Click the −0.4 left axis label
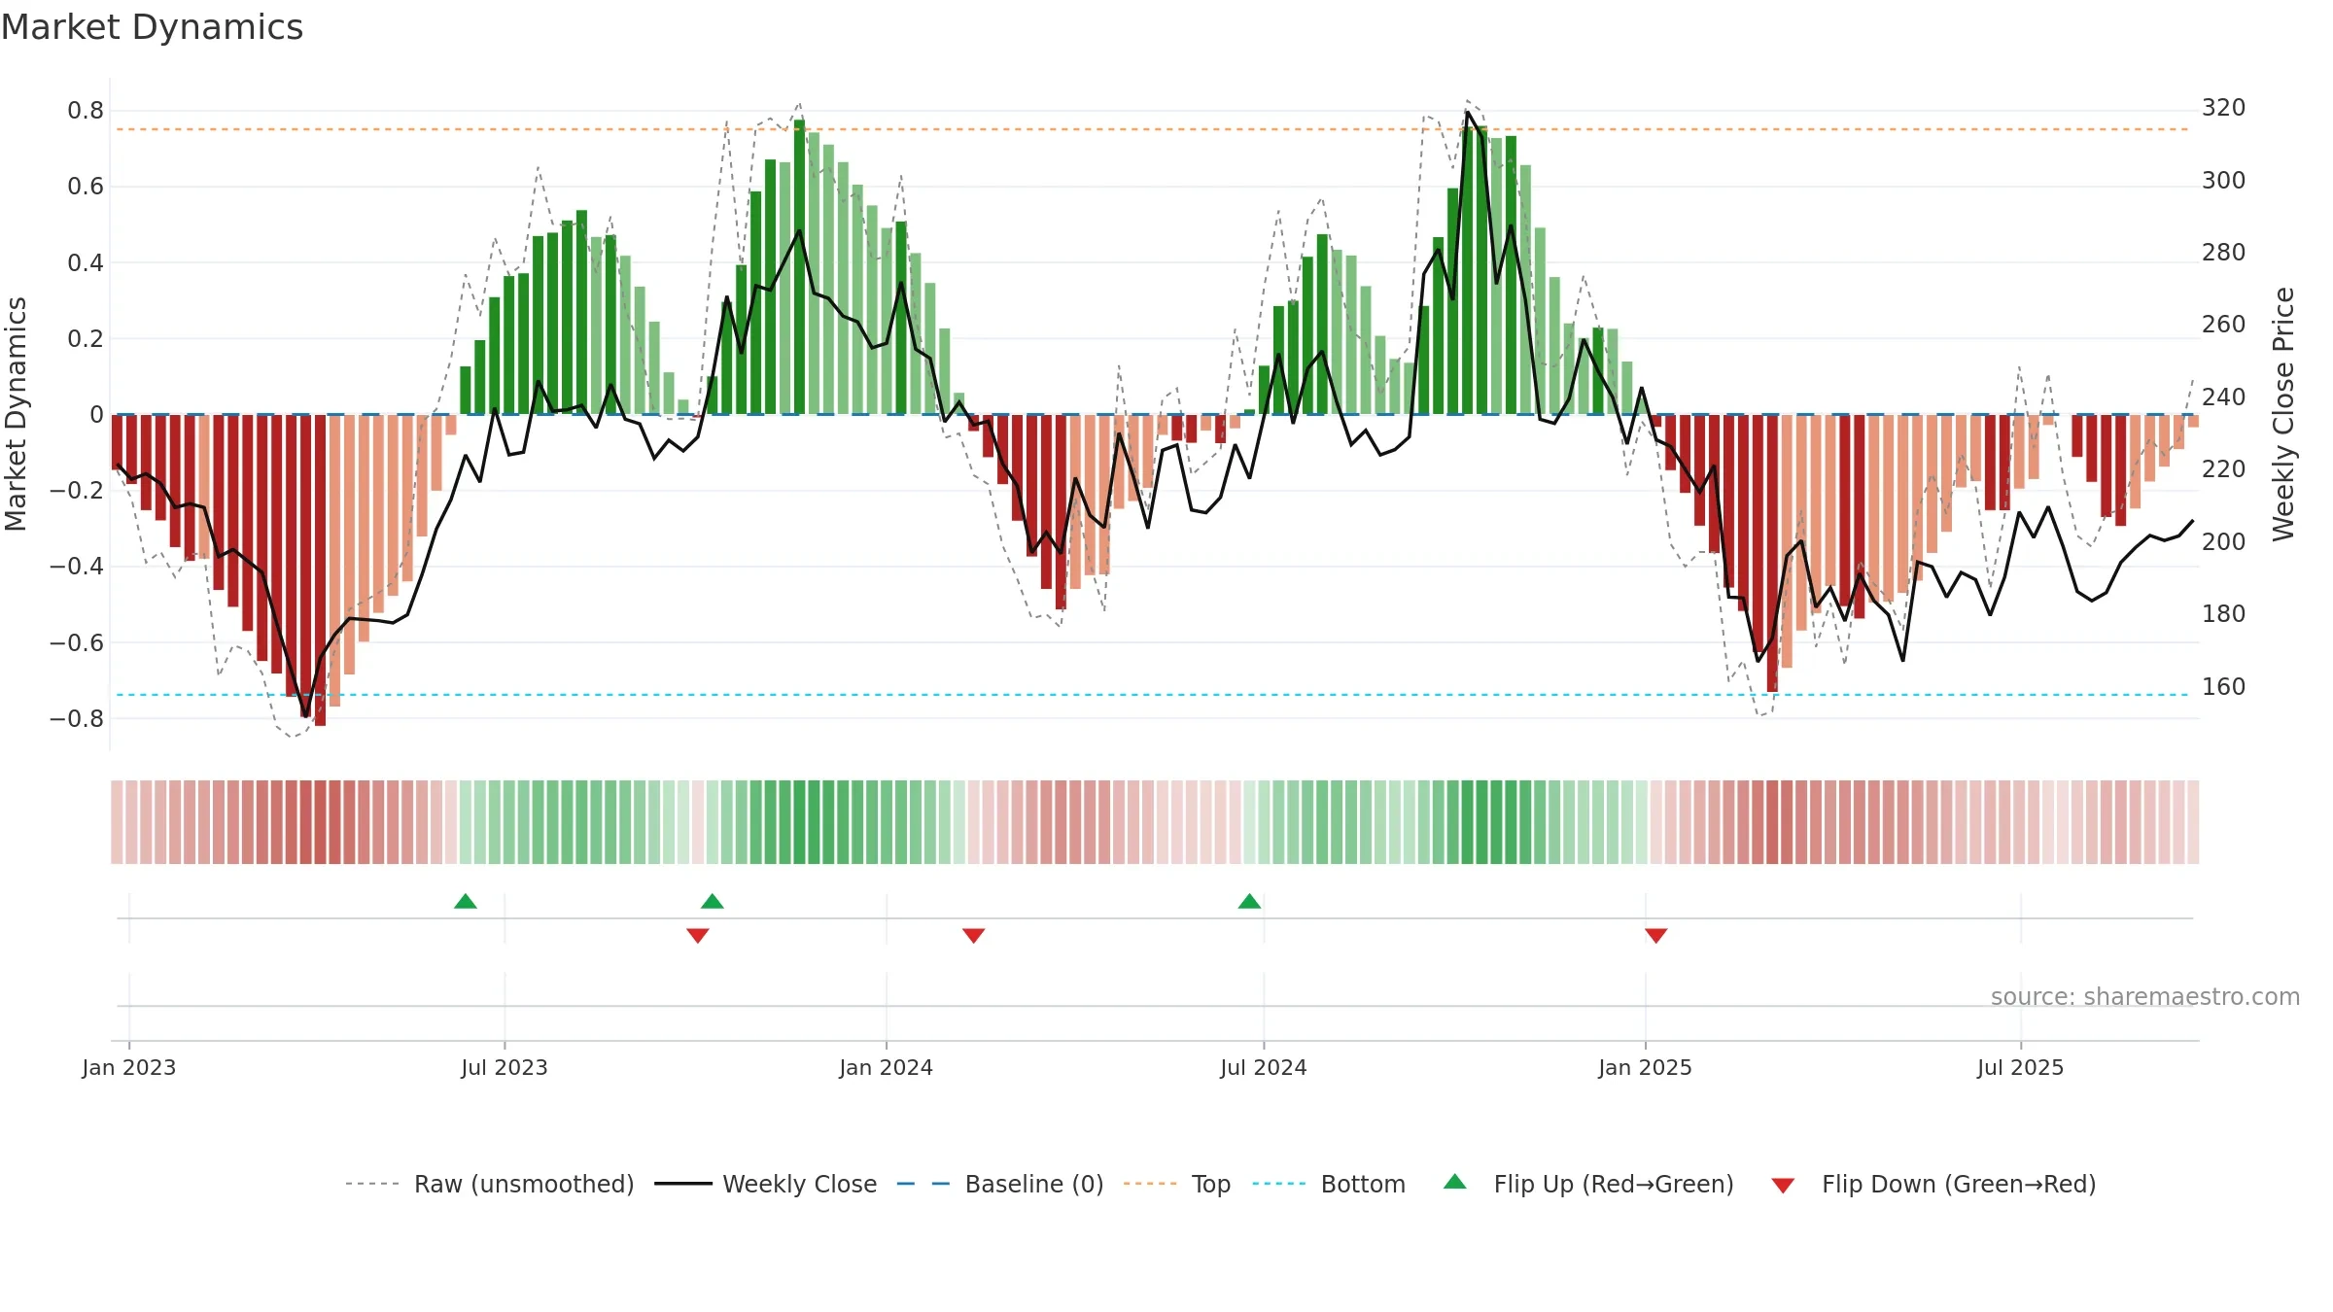Image resolution: width=2333 pixels, height=1312 pixels. [x=77, y=567]
